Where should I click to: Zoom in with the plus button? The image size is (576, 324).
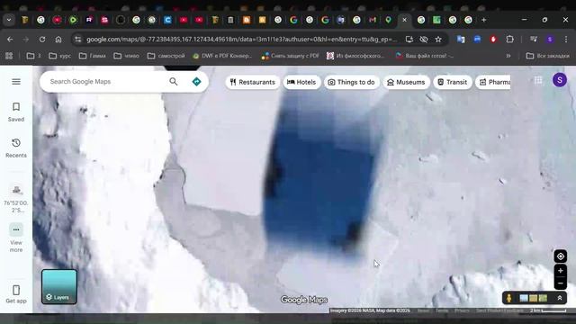tap(560, 271)
